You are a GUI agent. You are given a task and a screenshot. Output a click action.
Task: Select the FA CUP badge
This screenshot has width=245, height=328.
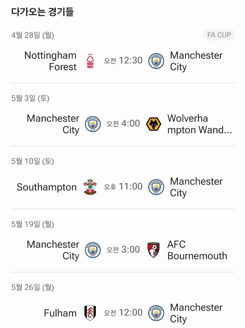219,35
